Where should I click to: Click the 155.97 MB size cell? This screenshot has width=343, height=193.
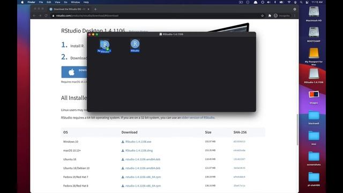pyautogui.click(x=210, y=142)
